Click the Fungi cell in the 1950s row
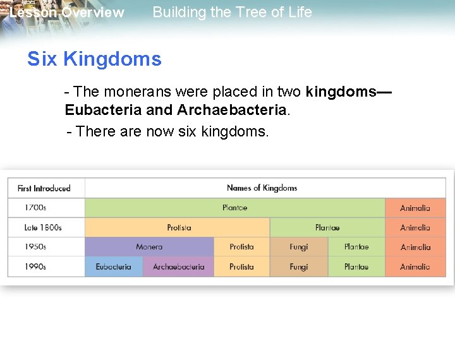The width and height of the screenshot is (455, 341). coord(299,247)
